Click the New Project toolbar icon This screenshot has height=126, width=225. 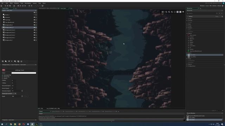coord(6,6)
